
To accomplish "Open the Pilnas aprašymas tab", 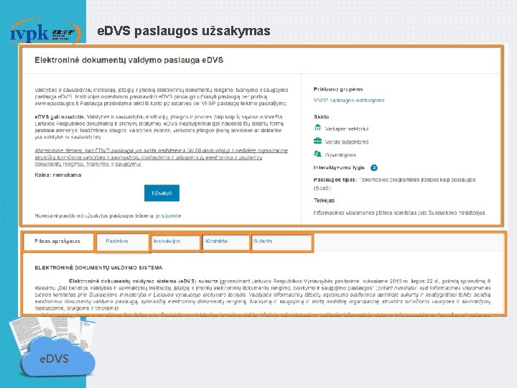I will (57, 241).
